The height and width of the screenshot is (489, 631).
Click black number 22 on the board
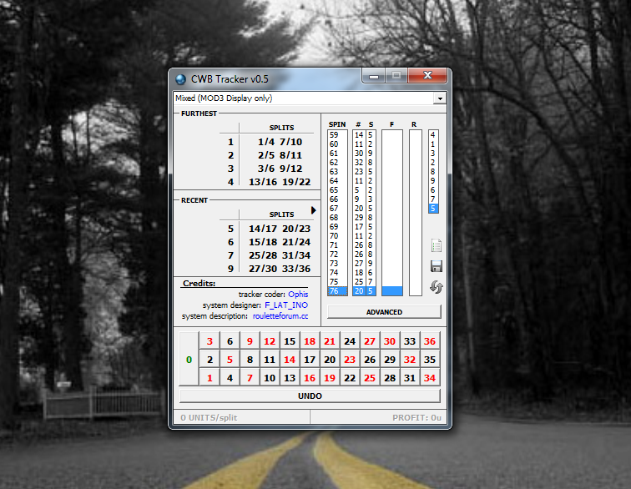350,378
